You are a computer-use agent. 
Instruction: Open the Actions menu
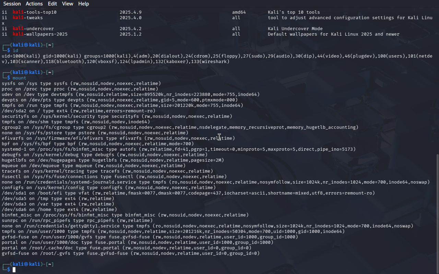(34, 4)
